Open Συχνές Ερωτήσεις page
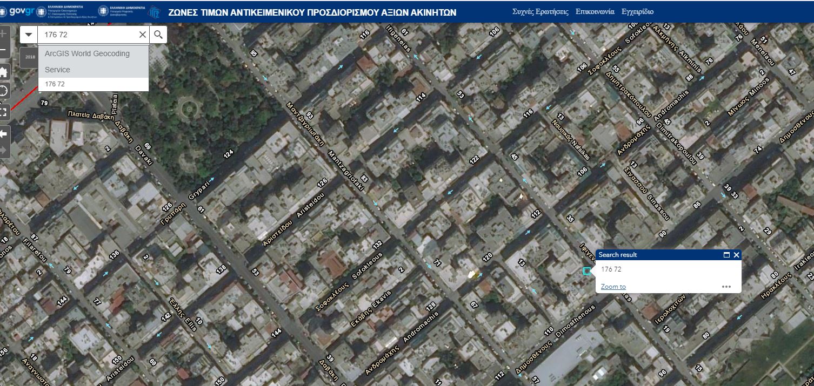 pyautogui.click(x=540, y=11)
